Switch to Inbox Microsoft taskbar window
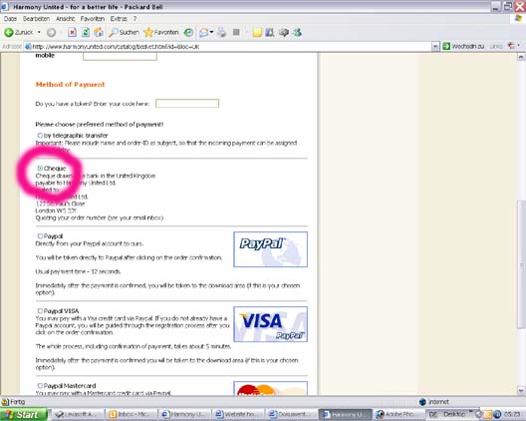 tap(131, 415)
